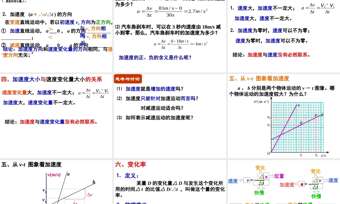This screenshot has height=204, width=340.
Task: Select the formula ending in '2.7m/s²'
Action: tap(172, 12)
